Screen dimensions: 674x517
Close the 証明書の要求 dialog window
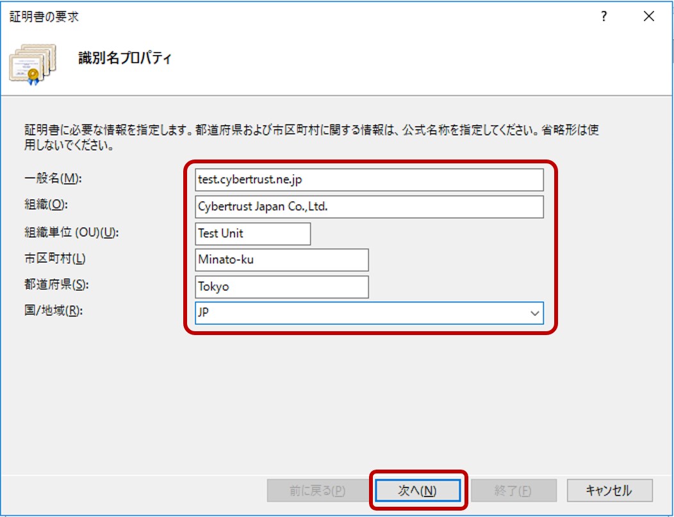tap(648, 17)
